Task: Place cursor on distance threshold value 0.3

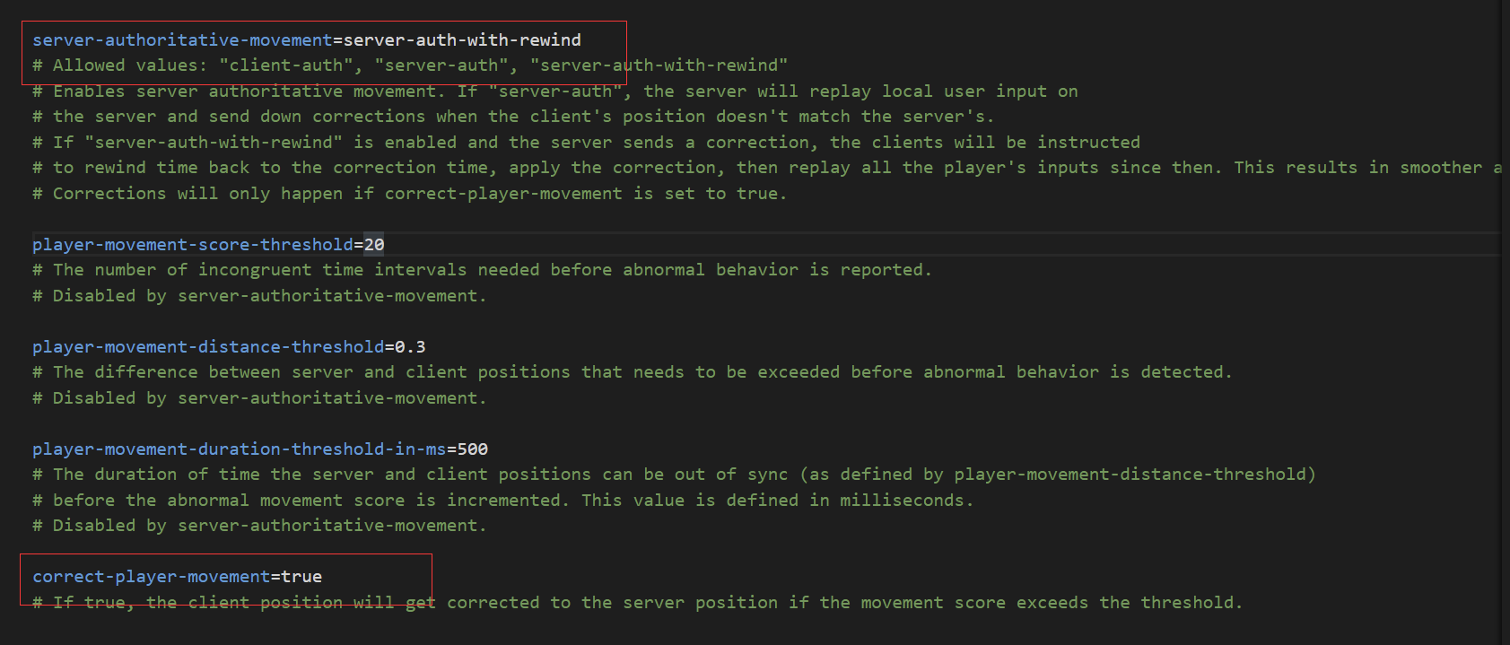Action: (x=410, y=347)
